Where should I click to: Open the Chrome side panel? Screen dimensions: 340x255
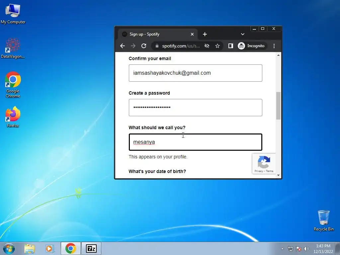click(230, 46)
